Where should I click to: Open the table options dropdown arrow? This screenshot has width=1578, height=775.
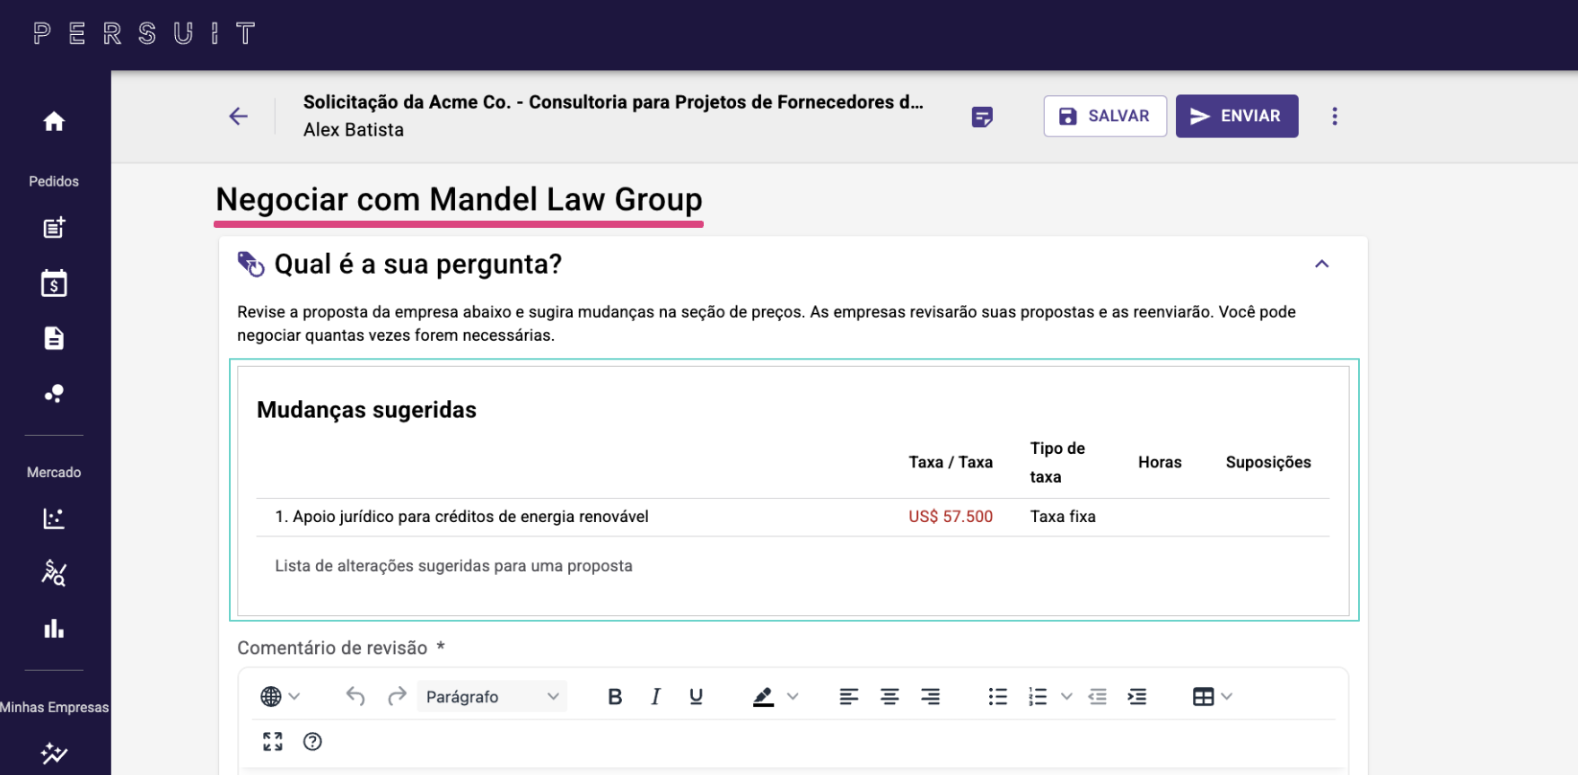tap(1227, 696)
